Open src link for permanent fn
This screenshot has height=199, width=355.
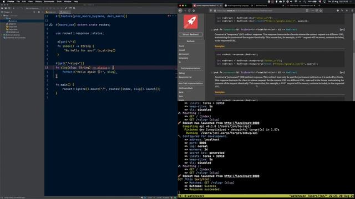(x=342, y=72)
